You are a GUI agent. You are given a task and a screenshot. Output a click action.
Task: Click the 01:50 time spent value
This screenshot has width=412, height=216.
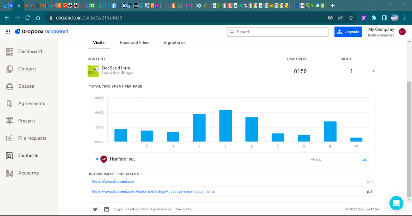pos(300,71)
